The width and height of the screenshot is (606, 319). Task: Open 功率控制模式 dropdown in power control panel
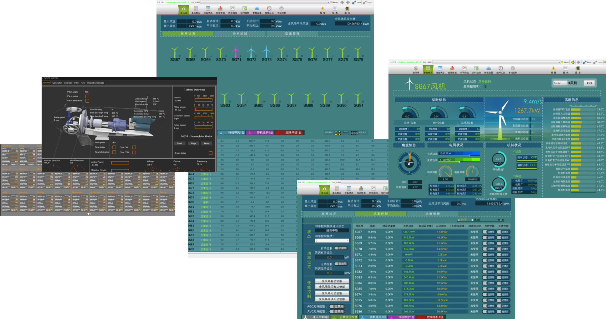click(x=332, y=241)
